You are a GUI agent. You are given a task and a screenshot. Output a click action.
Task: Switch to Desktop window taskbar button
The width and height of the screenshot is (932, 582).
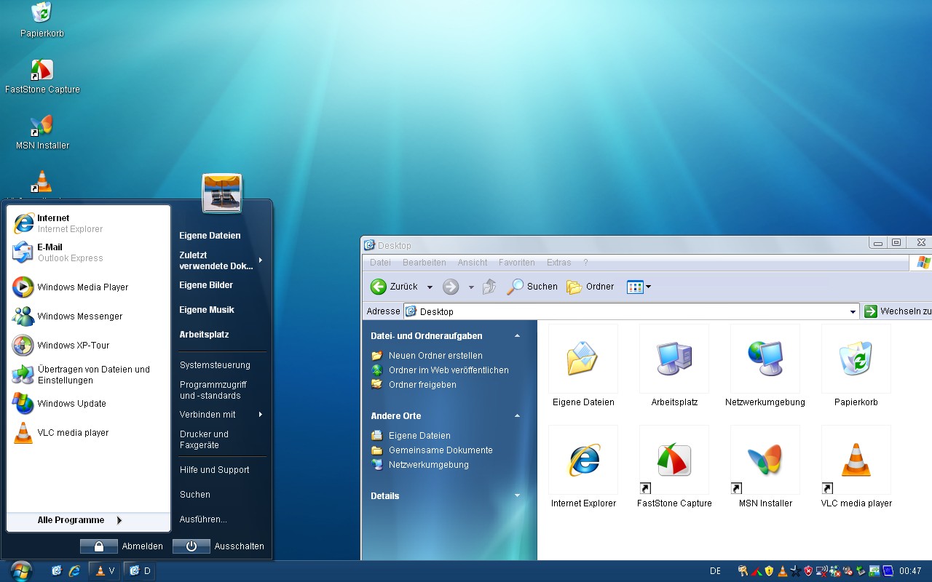click(139, 571)
